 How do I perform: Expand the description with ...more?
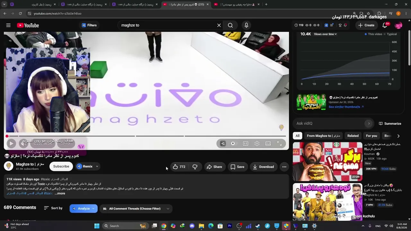[x=60, y=193]
